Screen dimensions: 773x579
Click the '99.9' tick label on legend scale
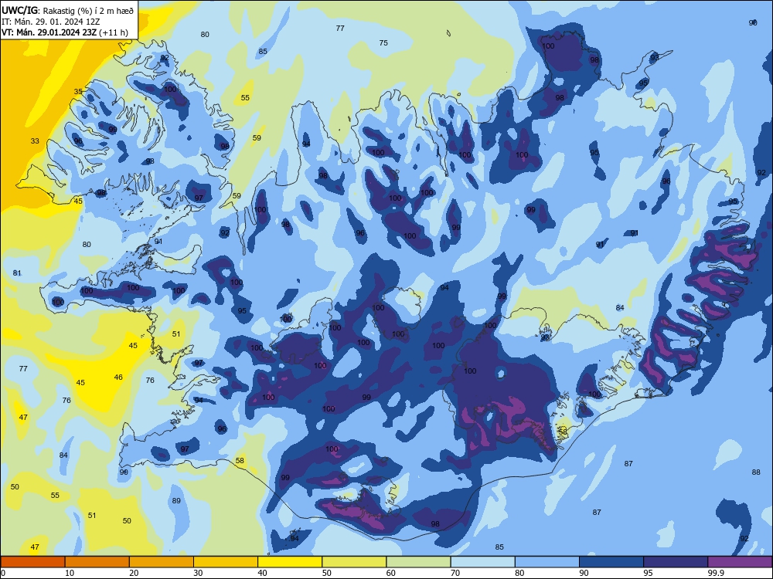click(x=715, y=573)
